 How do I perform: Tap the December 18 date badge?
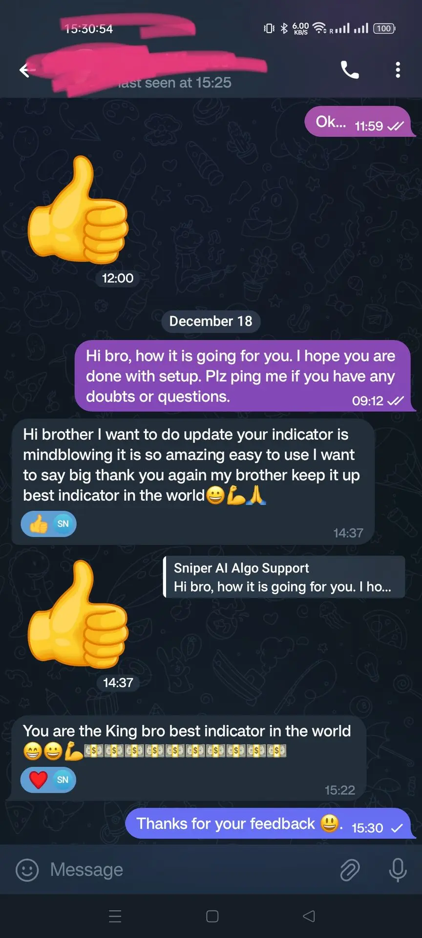(211, 321)
